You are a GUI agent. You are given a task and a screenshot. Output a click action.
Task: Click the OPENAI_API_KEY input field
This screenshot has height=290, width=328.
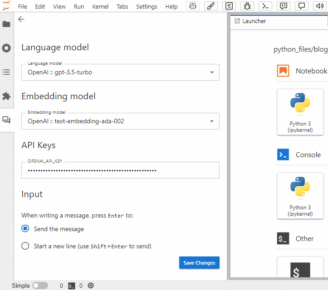coord(120,170)
